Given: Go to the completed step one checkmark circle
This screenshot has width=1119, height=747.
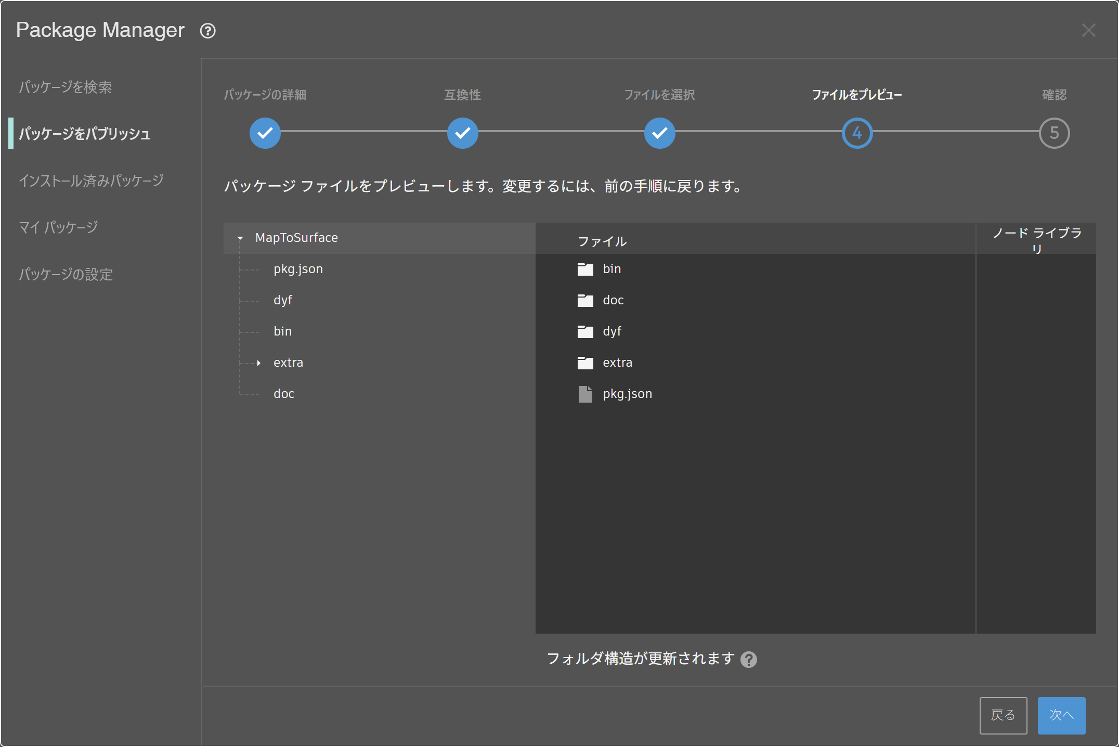Looking at the screenshot, I should (x=265, y=133).
